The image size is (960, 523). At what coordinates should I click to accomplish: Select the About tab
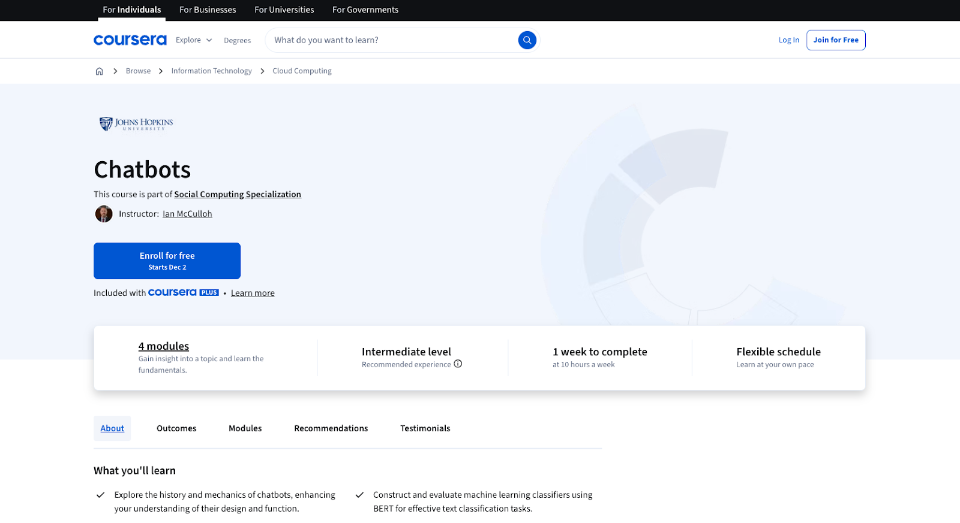point(112,428)
